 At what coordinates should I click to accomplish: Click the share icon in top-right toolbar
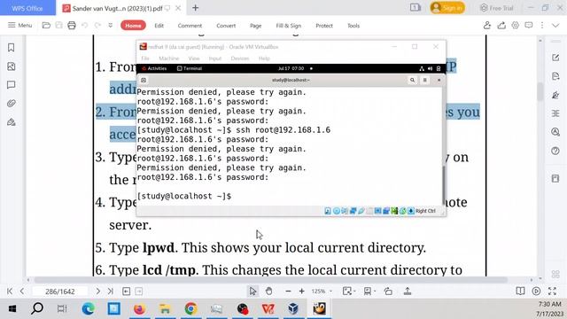click(x=501, y=26)
